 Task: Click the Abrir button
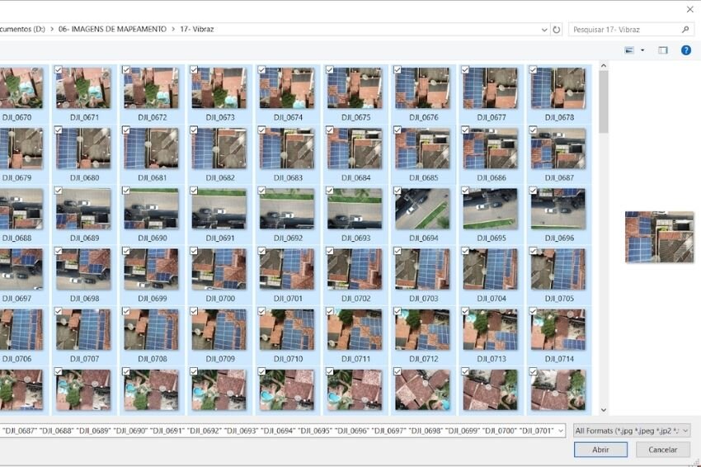click(x=600, y=450)
